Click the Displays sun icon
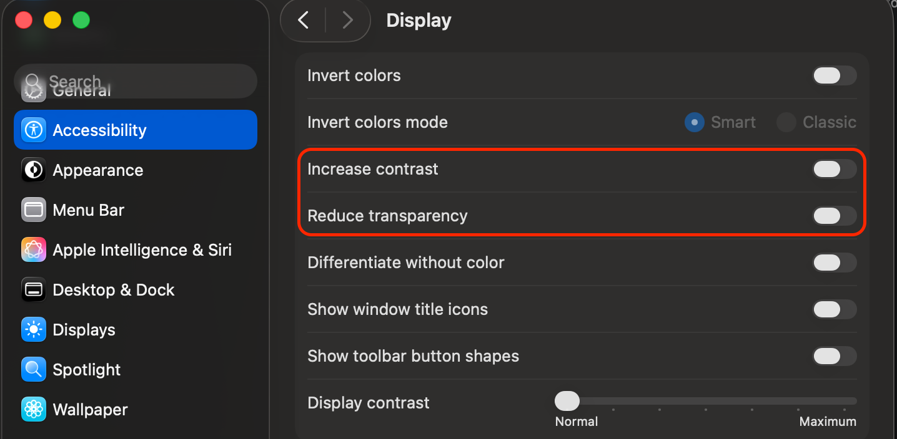Viewport: 897px width, 439px height. [x=34, y=329]
